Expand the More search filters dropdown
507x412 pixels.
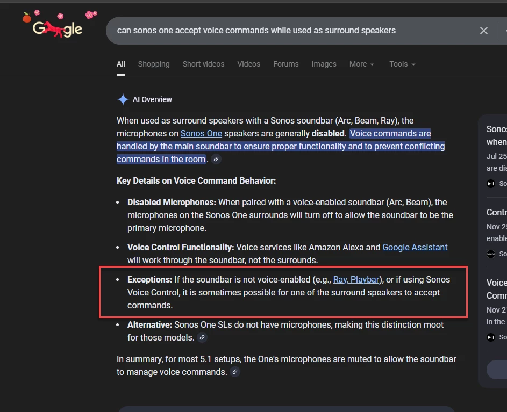pyautogui.click(x=361, y=64)
